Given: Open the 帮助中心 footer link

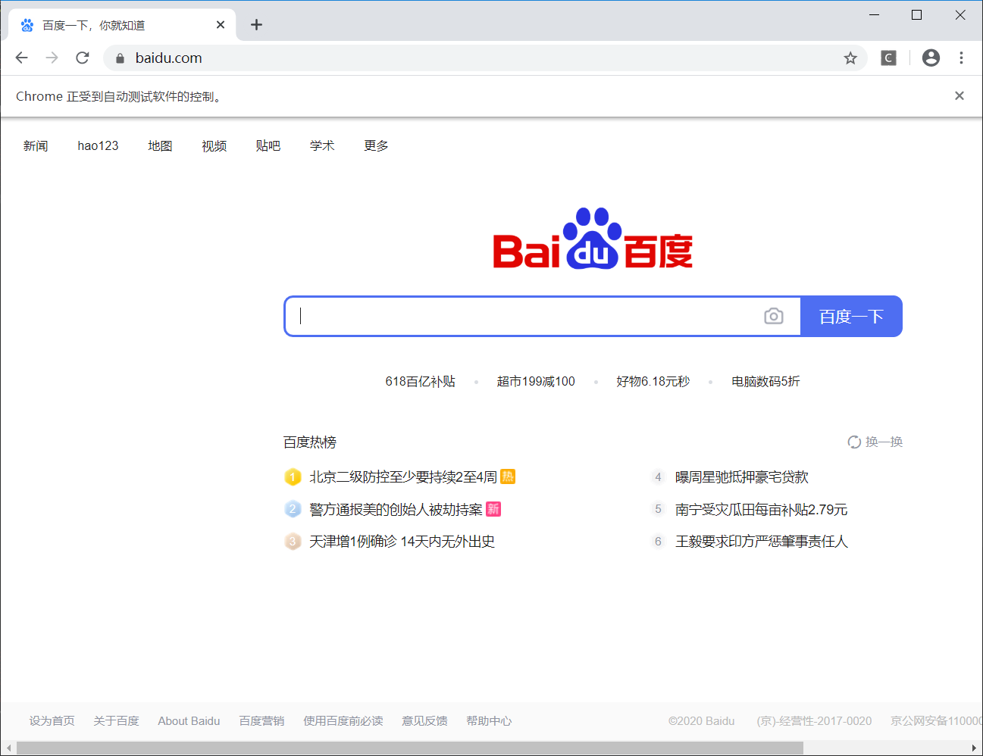Looking at the screenshot, I should click(489, 721).
